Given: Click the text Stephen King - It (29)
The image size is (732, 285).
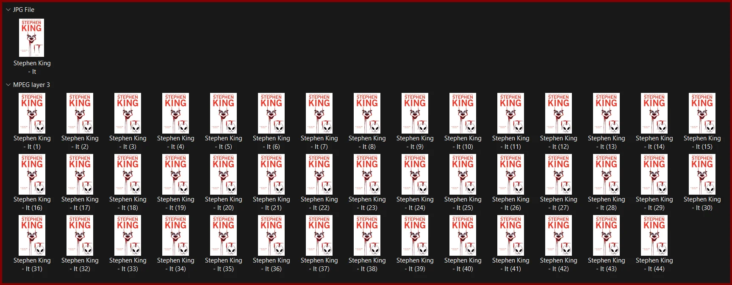Looking at the screenshot, I should [654, 204].
